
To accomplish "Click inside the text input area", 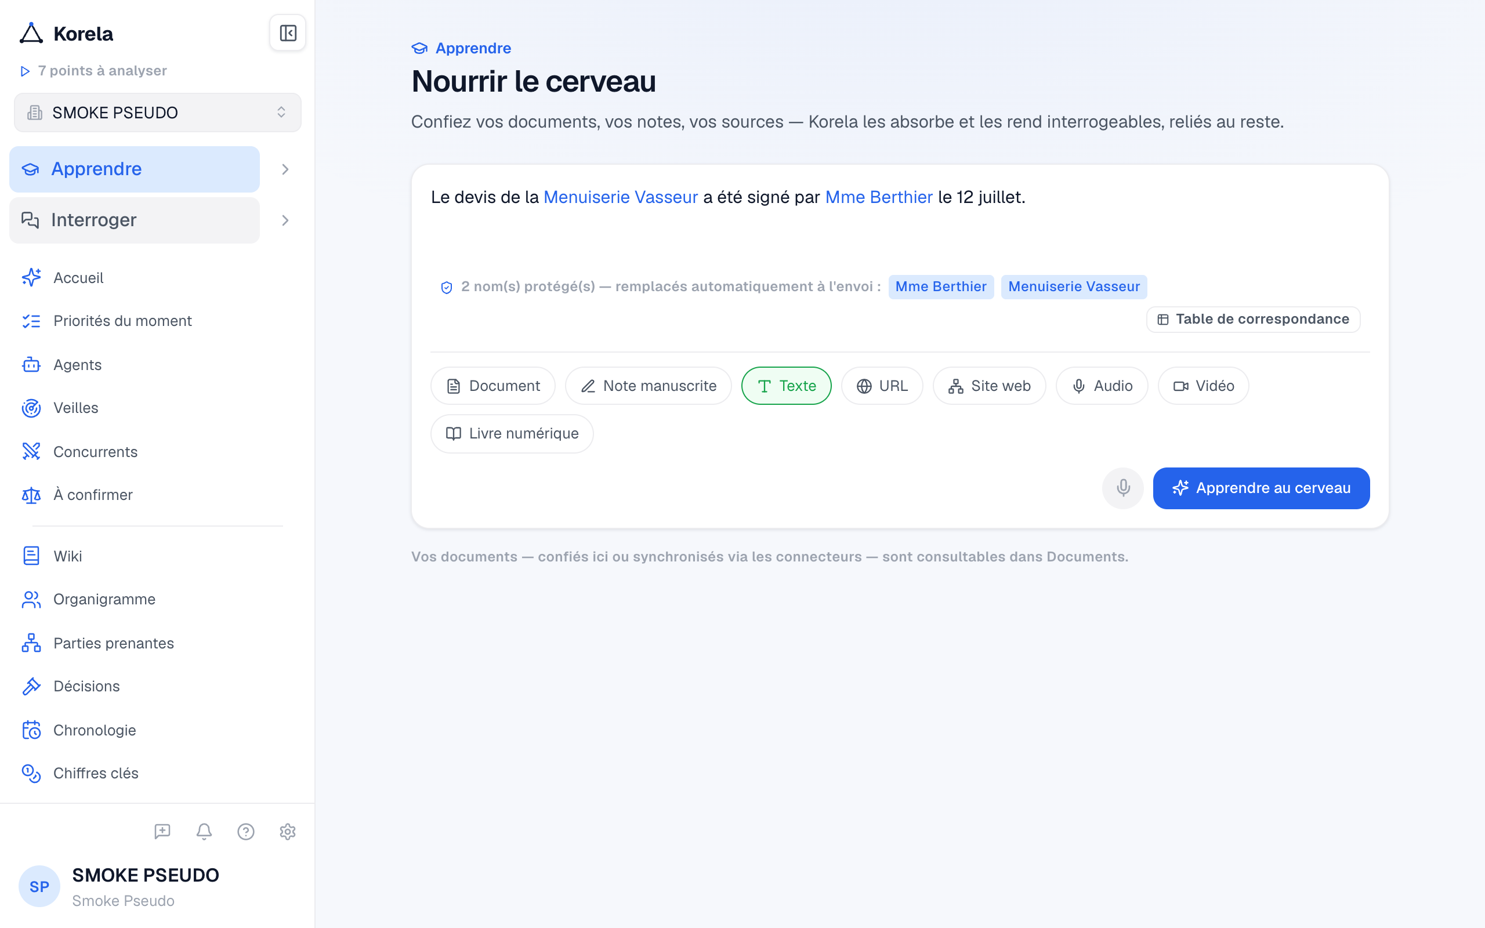I will pyautogui.click(x=900, y=221).
